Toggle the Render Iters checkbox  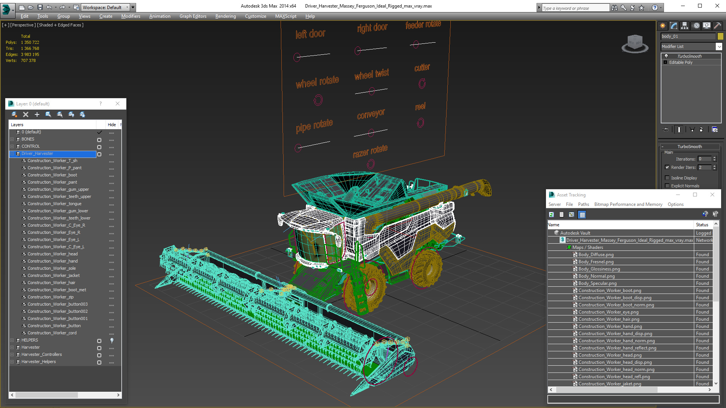[667, 167]
